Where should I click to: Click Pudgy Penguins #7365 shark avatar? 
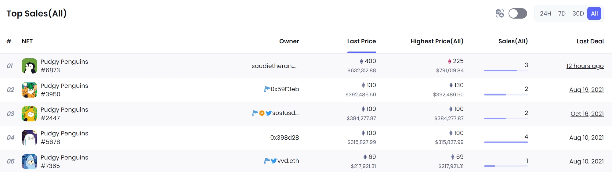click(x=30, y=162)
